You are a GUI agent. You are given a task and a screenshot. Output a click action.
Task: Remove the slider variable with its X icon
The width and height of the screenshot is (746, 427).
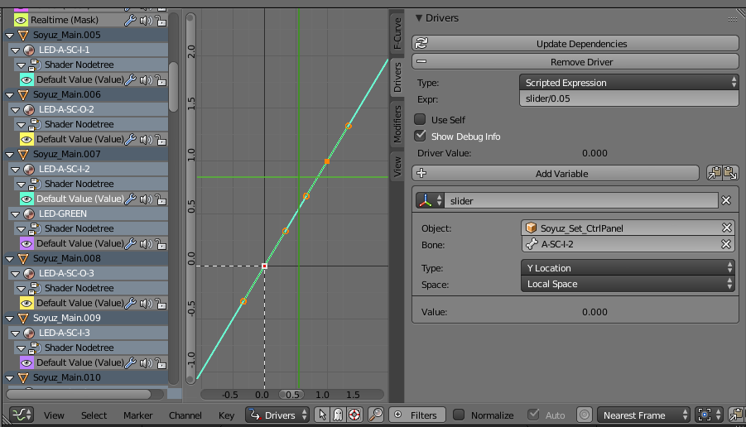click(726, 200)
